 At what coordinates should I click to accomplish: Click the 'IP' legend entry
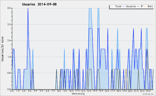point(142,6)
